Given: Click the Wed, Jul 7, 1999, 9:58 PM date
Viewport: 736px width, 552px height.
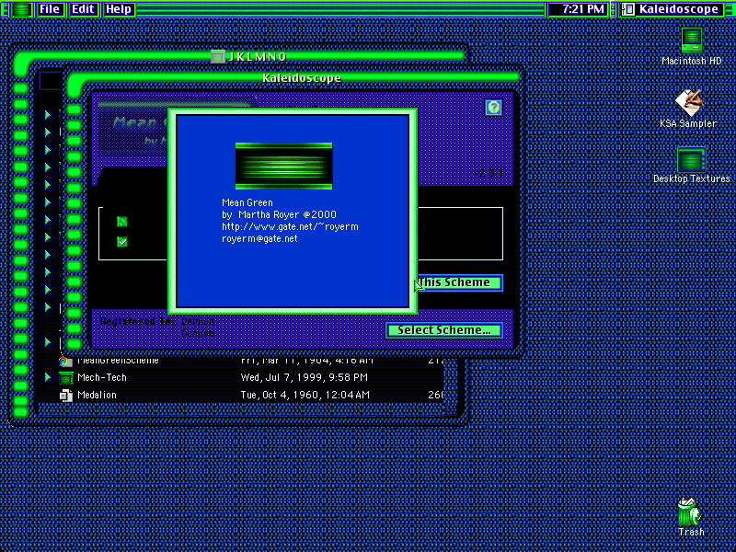Looking at the screenshot, I should (305, 377).
